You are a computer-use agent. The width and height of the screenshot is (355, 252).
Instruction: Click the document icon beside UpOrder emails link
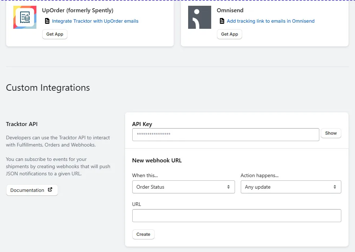pos(47,21)
